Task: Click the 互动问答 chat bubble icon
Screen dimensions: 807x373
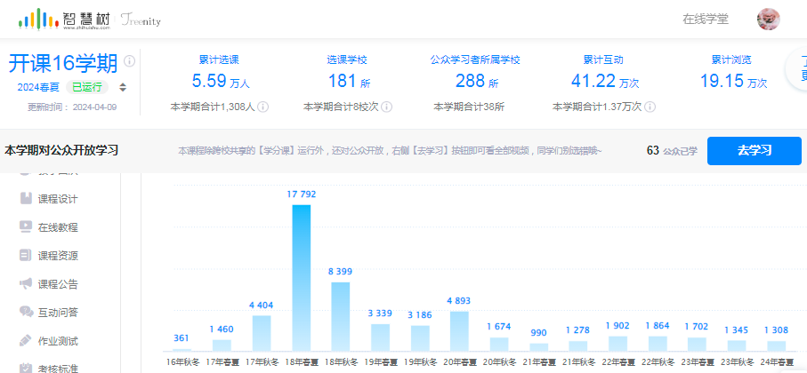Action: [26, 312]
